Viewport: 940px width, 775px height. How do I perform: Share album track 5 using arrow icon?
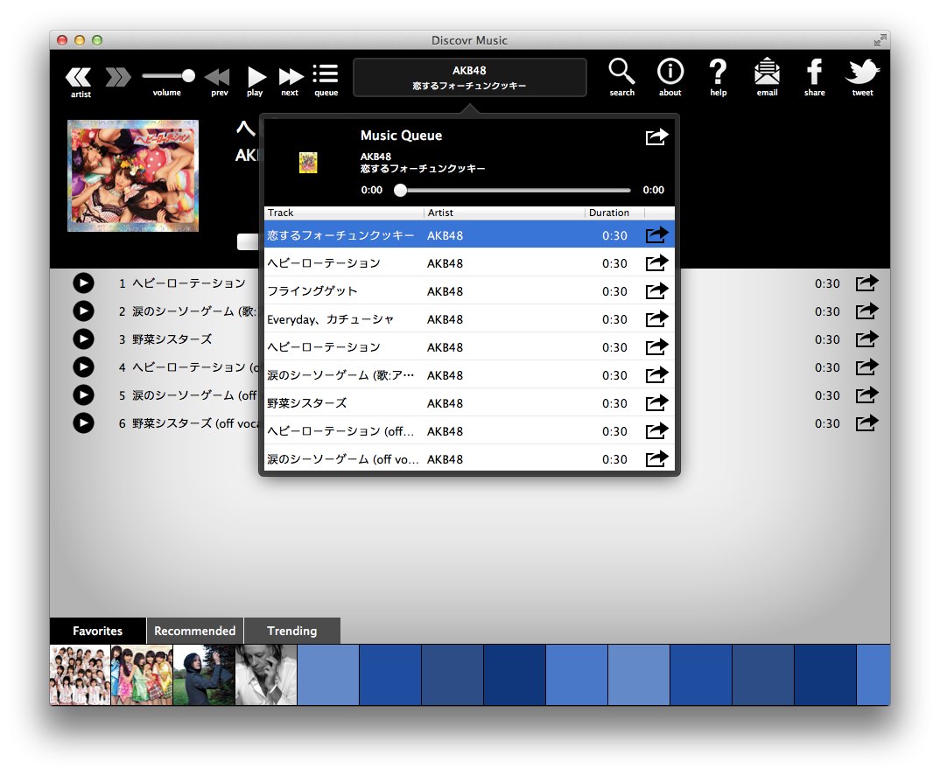click(x=866, y=395)
